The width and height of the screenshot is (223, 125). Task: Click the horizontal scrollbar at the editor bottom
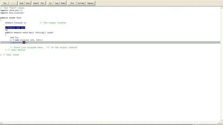[110, 123]
